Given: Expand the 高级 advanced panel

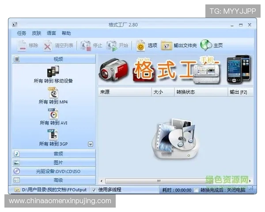Looking at the screenshot, I should click(x=54, y=180).
